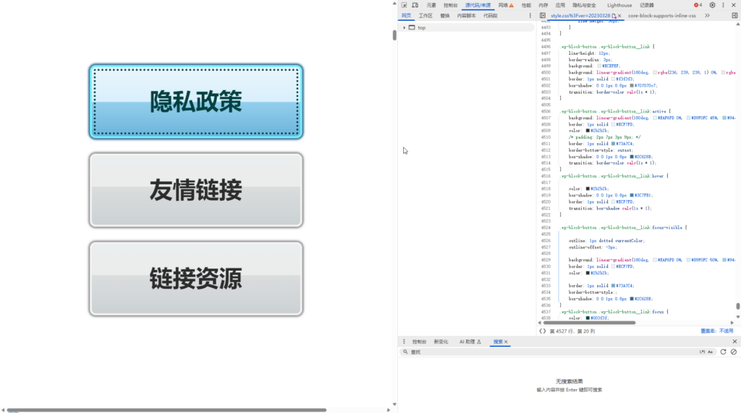Click the red error count badge
This screenshot has height=413, width=741.
tap(698, 5)
